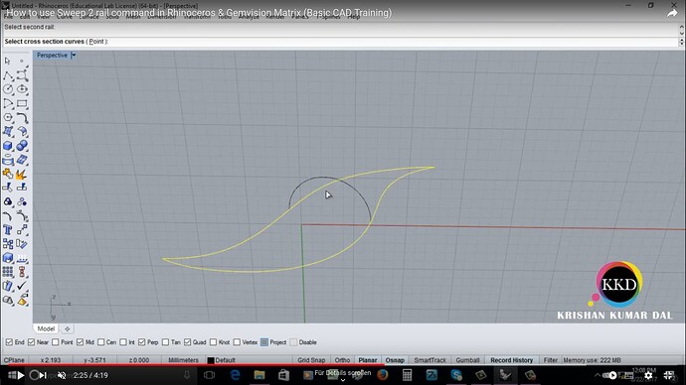Click the Perspective viewport title

[52, 56]
